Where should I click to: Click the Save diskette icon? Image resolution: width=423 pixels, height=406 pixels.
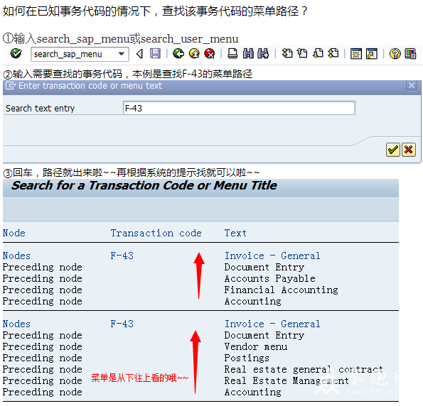[x=155, y=54]
